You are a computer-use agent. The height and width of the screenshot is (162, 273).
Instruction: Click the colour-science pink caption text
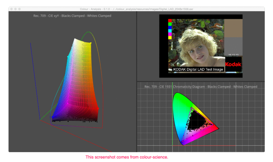pyautogui.click(x=127, y=157)
